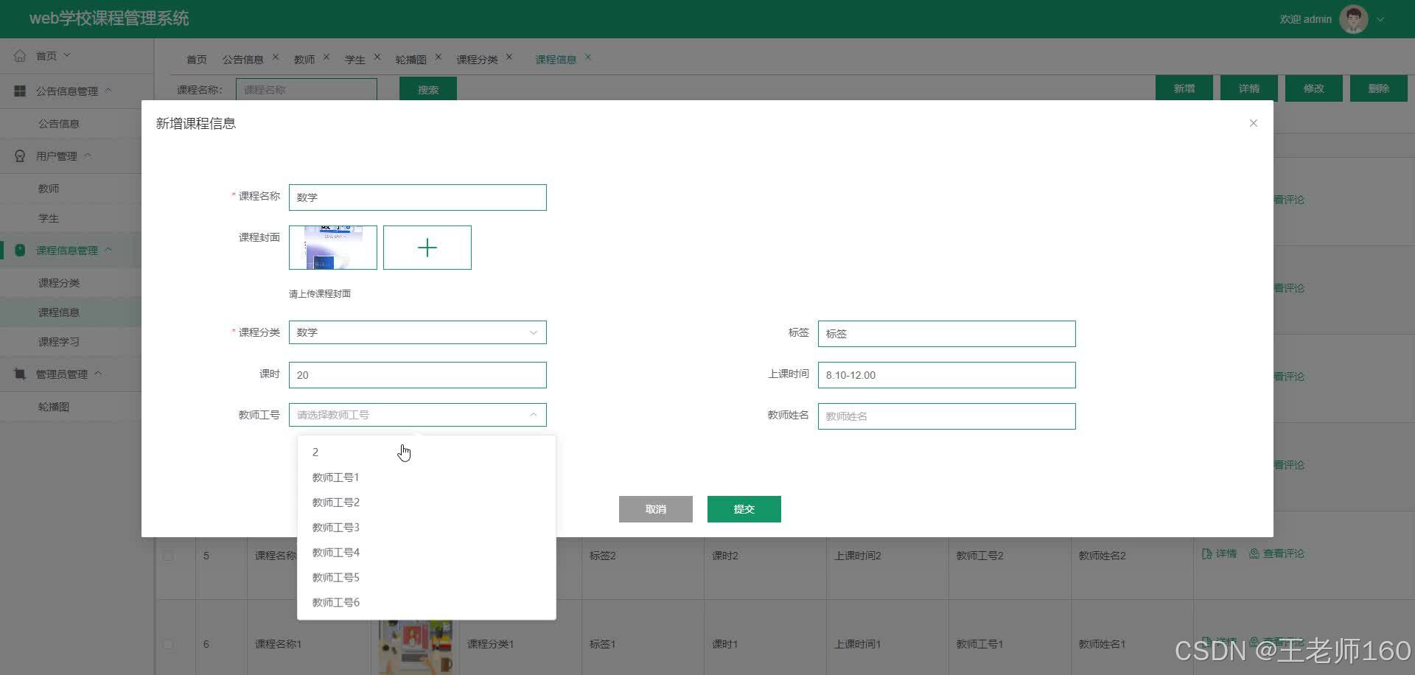Click the 提交 button

pyautogui.click(x=744, y=509)
